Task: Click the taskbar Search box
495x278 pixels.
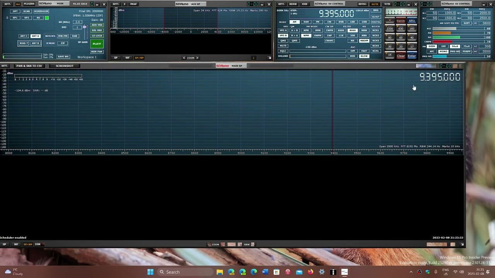Action: 185,272
